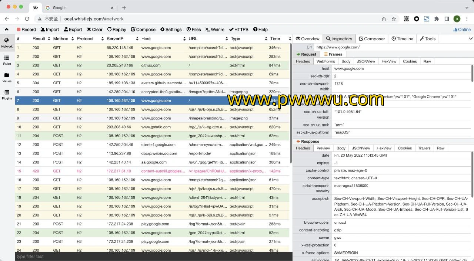474x261 pixels.
Task: Open the request WebForms tab
Action: tap(326, 61)
